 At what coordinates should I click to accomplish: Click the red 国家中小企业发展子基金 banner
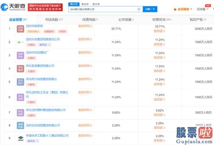(45, 7)
